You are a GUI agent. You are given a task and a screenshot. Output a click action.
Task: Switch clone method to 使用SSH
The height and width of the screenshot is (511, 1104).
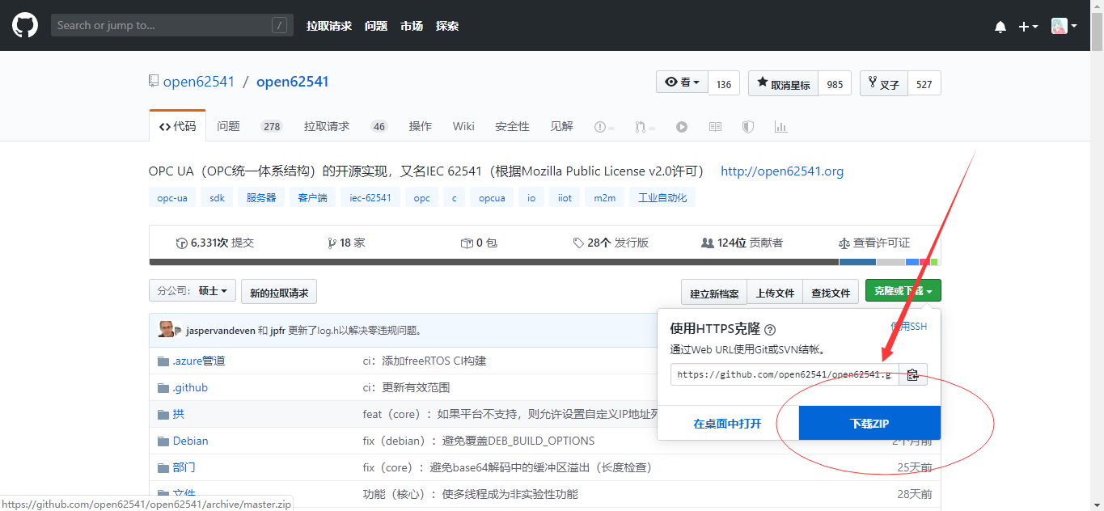click(x=908, y=327)
